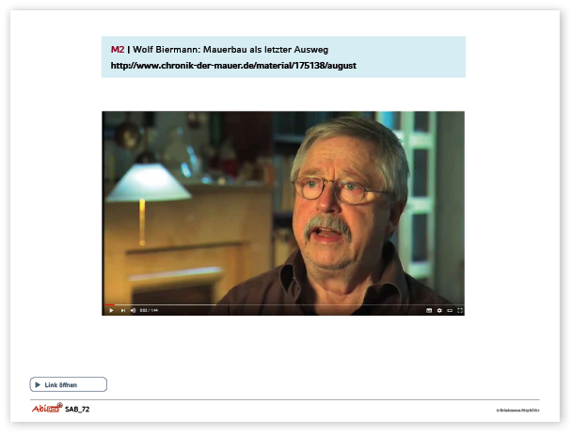Click the video time display
The image size is (573, 435).
pyautogui.click(x=149, y=310)
